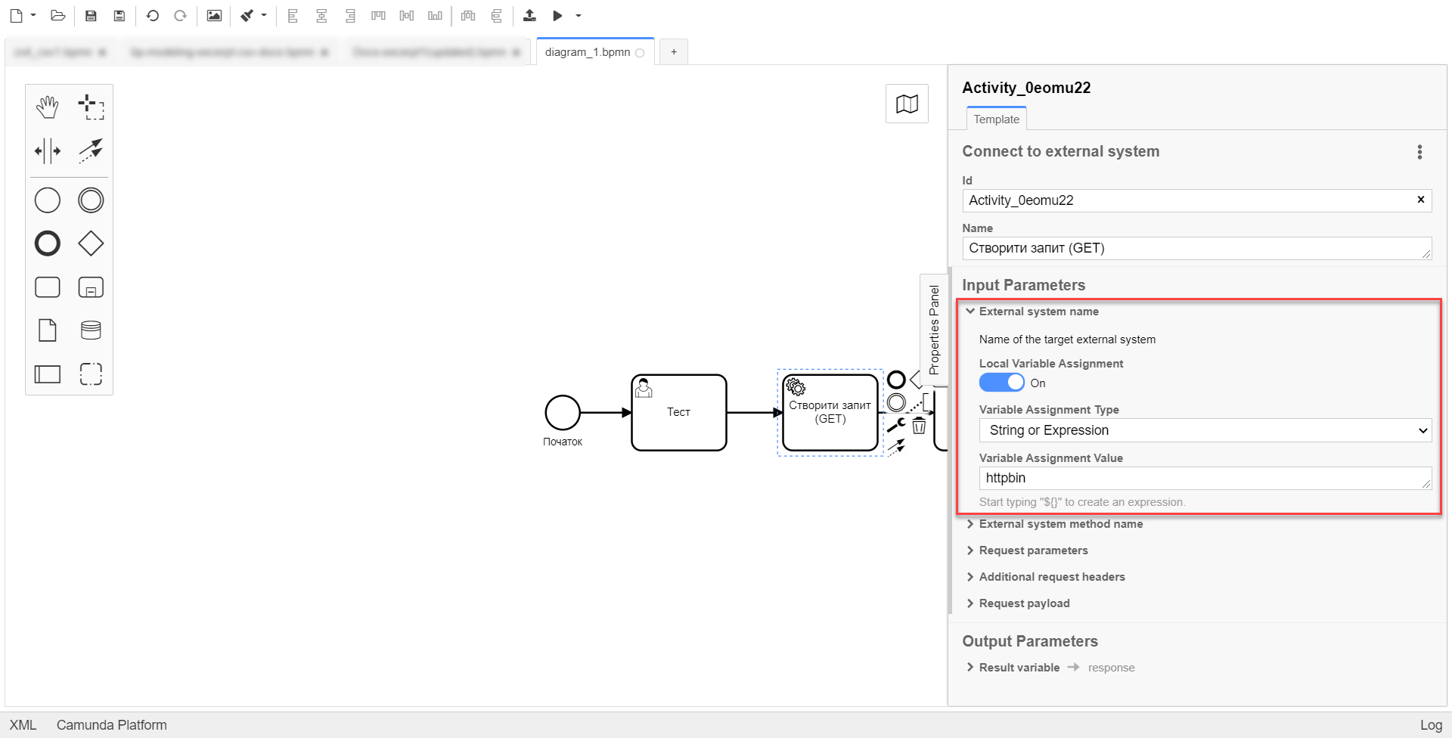
Task: Open the template three-dot options menu
Action: click(x=1419, y=152)
